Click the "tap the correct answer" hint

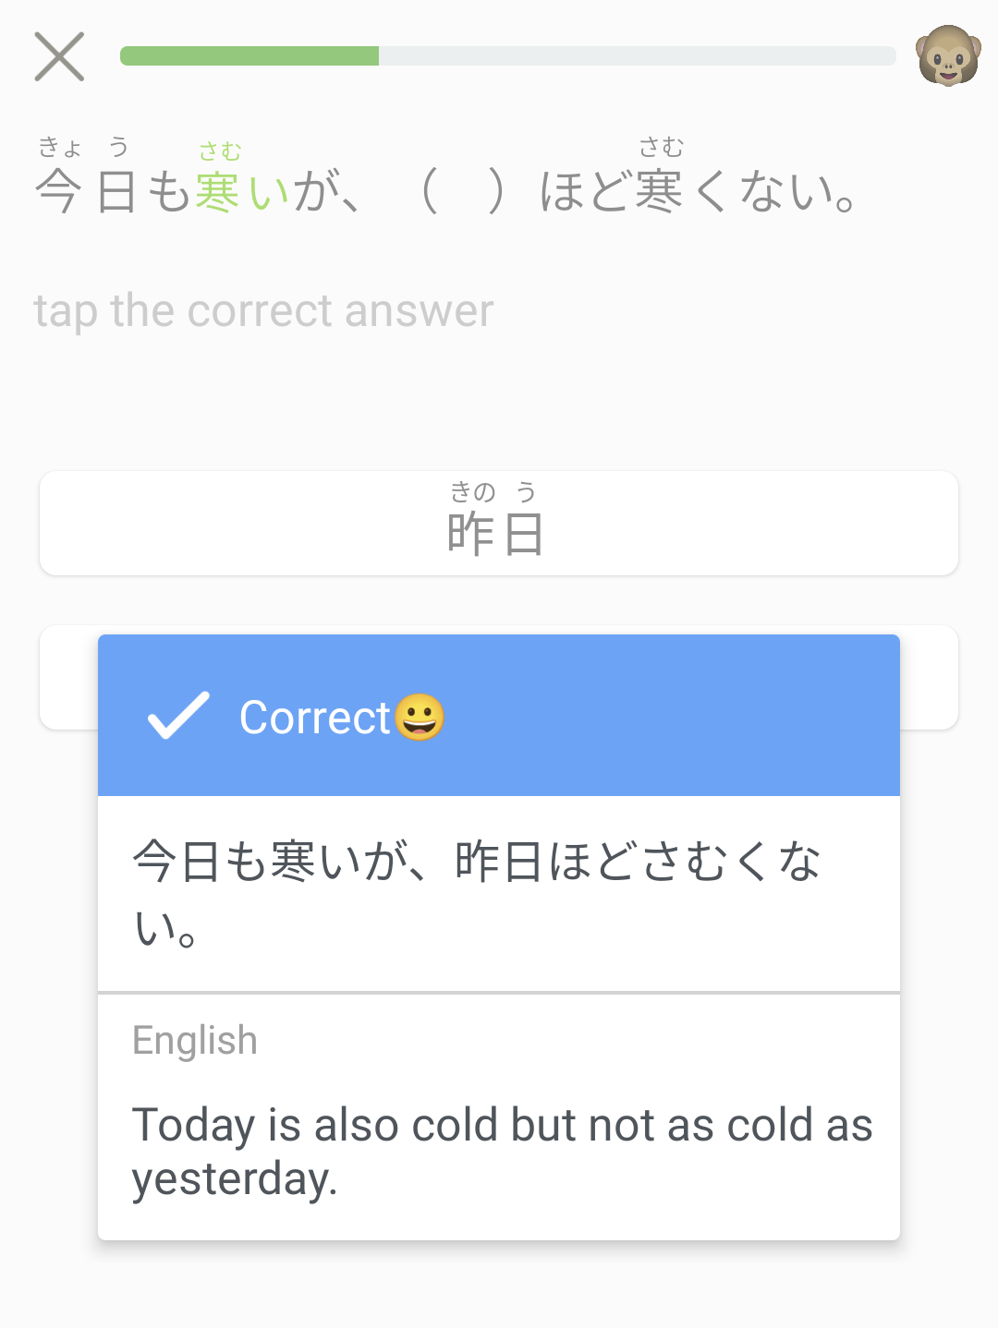coord(264,311)
